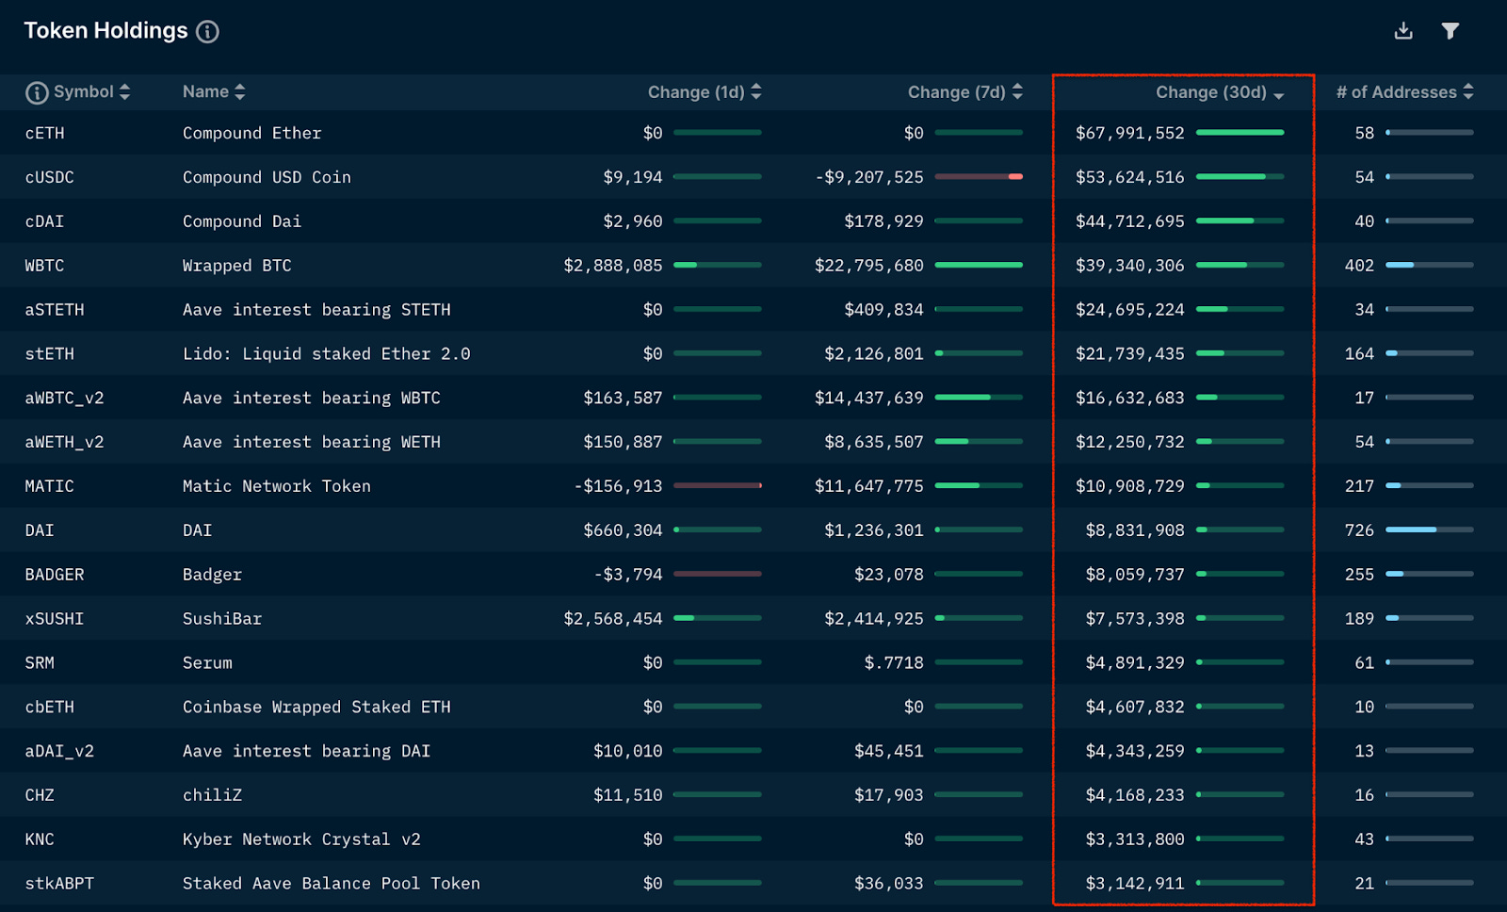
Task: Click the xSUSHI symbol
Action: [x=55, y=619]
